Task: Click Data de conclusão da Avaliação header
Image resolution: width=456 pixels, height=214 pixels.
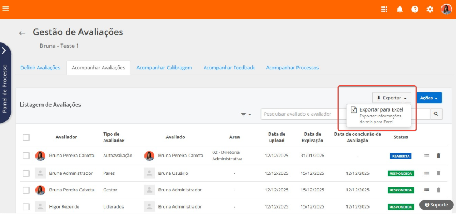Action: pyautogui.click(x=357, y=137)
